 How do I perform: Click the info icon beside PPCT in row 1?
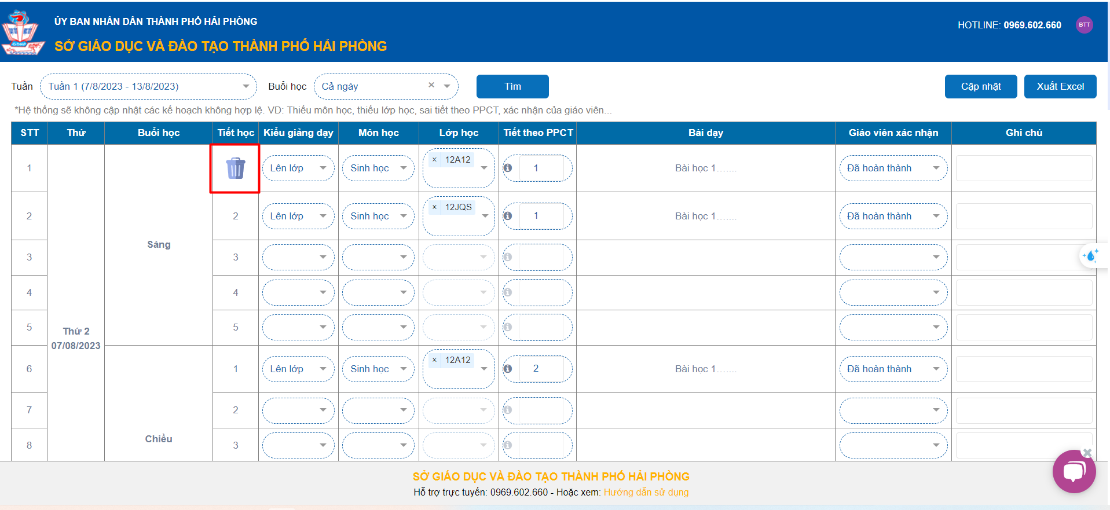508,168
